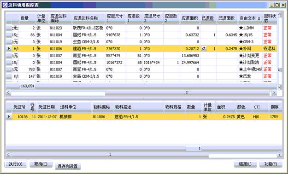
Task: Select 0.6345 returned area cell
Action: click(x=227, y=35)
